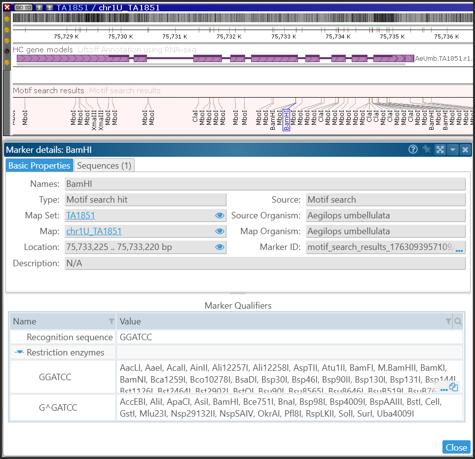Pin the Marker details dialog
The height and width of the screenshot is (459, 475).
(427, 150)
